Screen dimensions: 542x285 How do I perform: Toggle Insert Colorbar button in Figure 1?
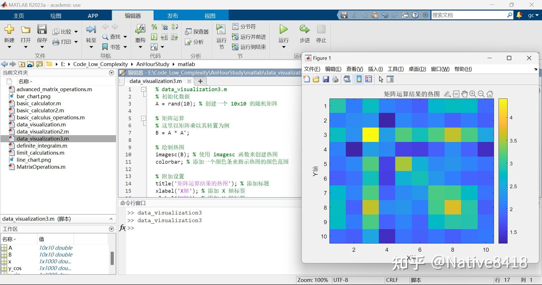click(359, 79)
